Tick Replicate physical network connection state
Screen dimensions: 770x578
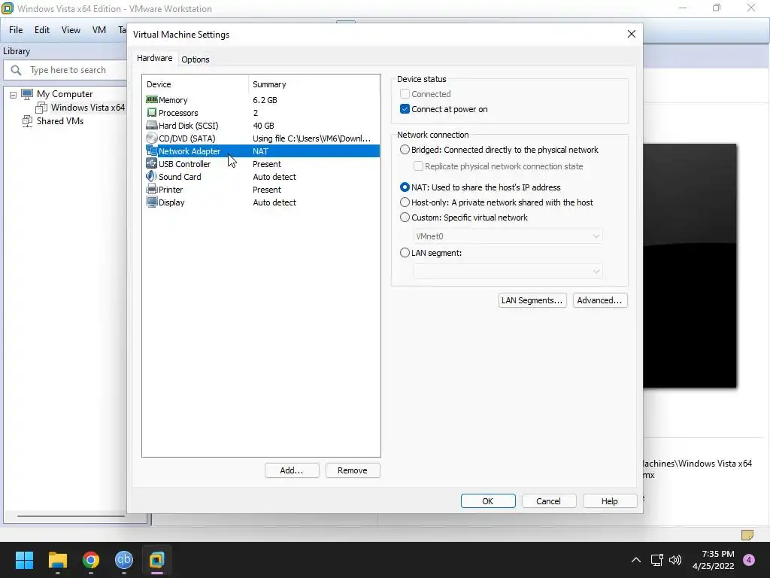click(x=418, y=166)
